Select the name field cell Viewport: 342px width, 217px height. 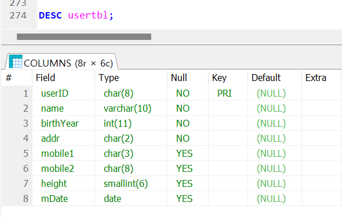(63, 108)
